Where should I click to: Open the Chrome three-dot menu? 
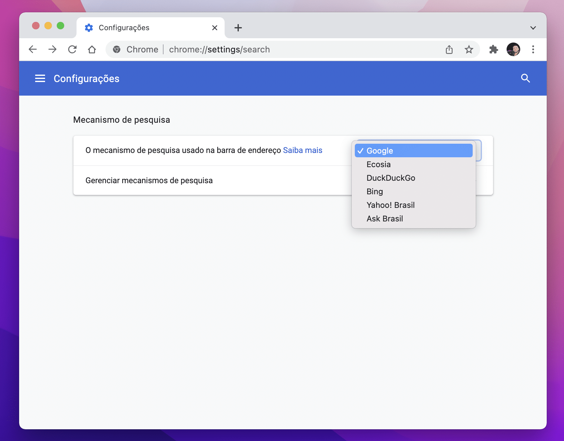click(533, 49)
